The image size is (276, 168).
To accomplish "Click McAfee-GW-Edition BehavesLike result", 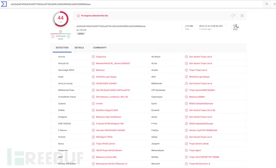I will pyautogui.click(x=112, y=164).
